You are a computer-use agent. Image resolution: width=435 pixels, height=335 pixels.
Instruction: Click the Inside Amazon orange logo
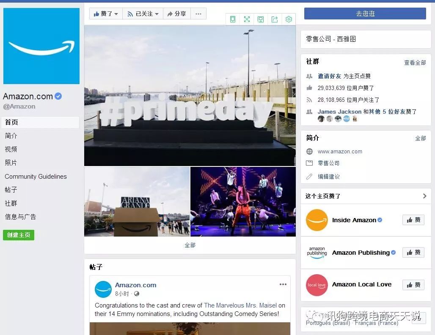point(317,220)
